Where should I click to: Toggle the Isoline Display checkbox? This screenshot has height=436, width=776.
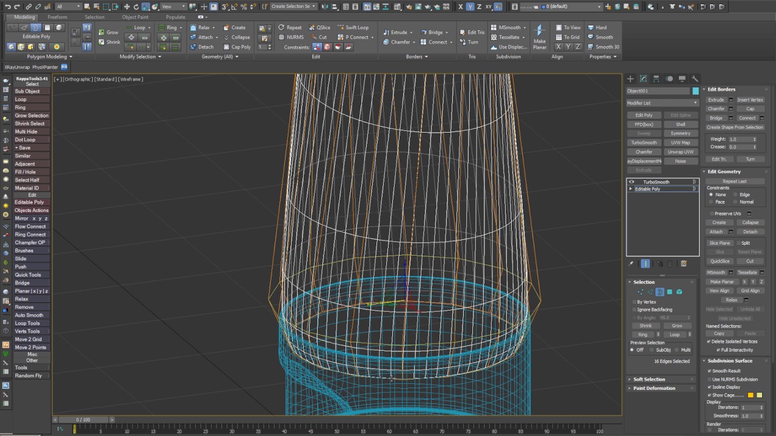pyautogui.click(x=709, y=387)
